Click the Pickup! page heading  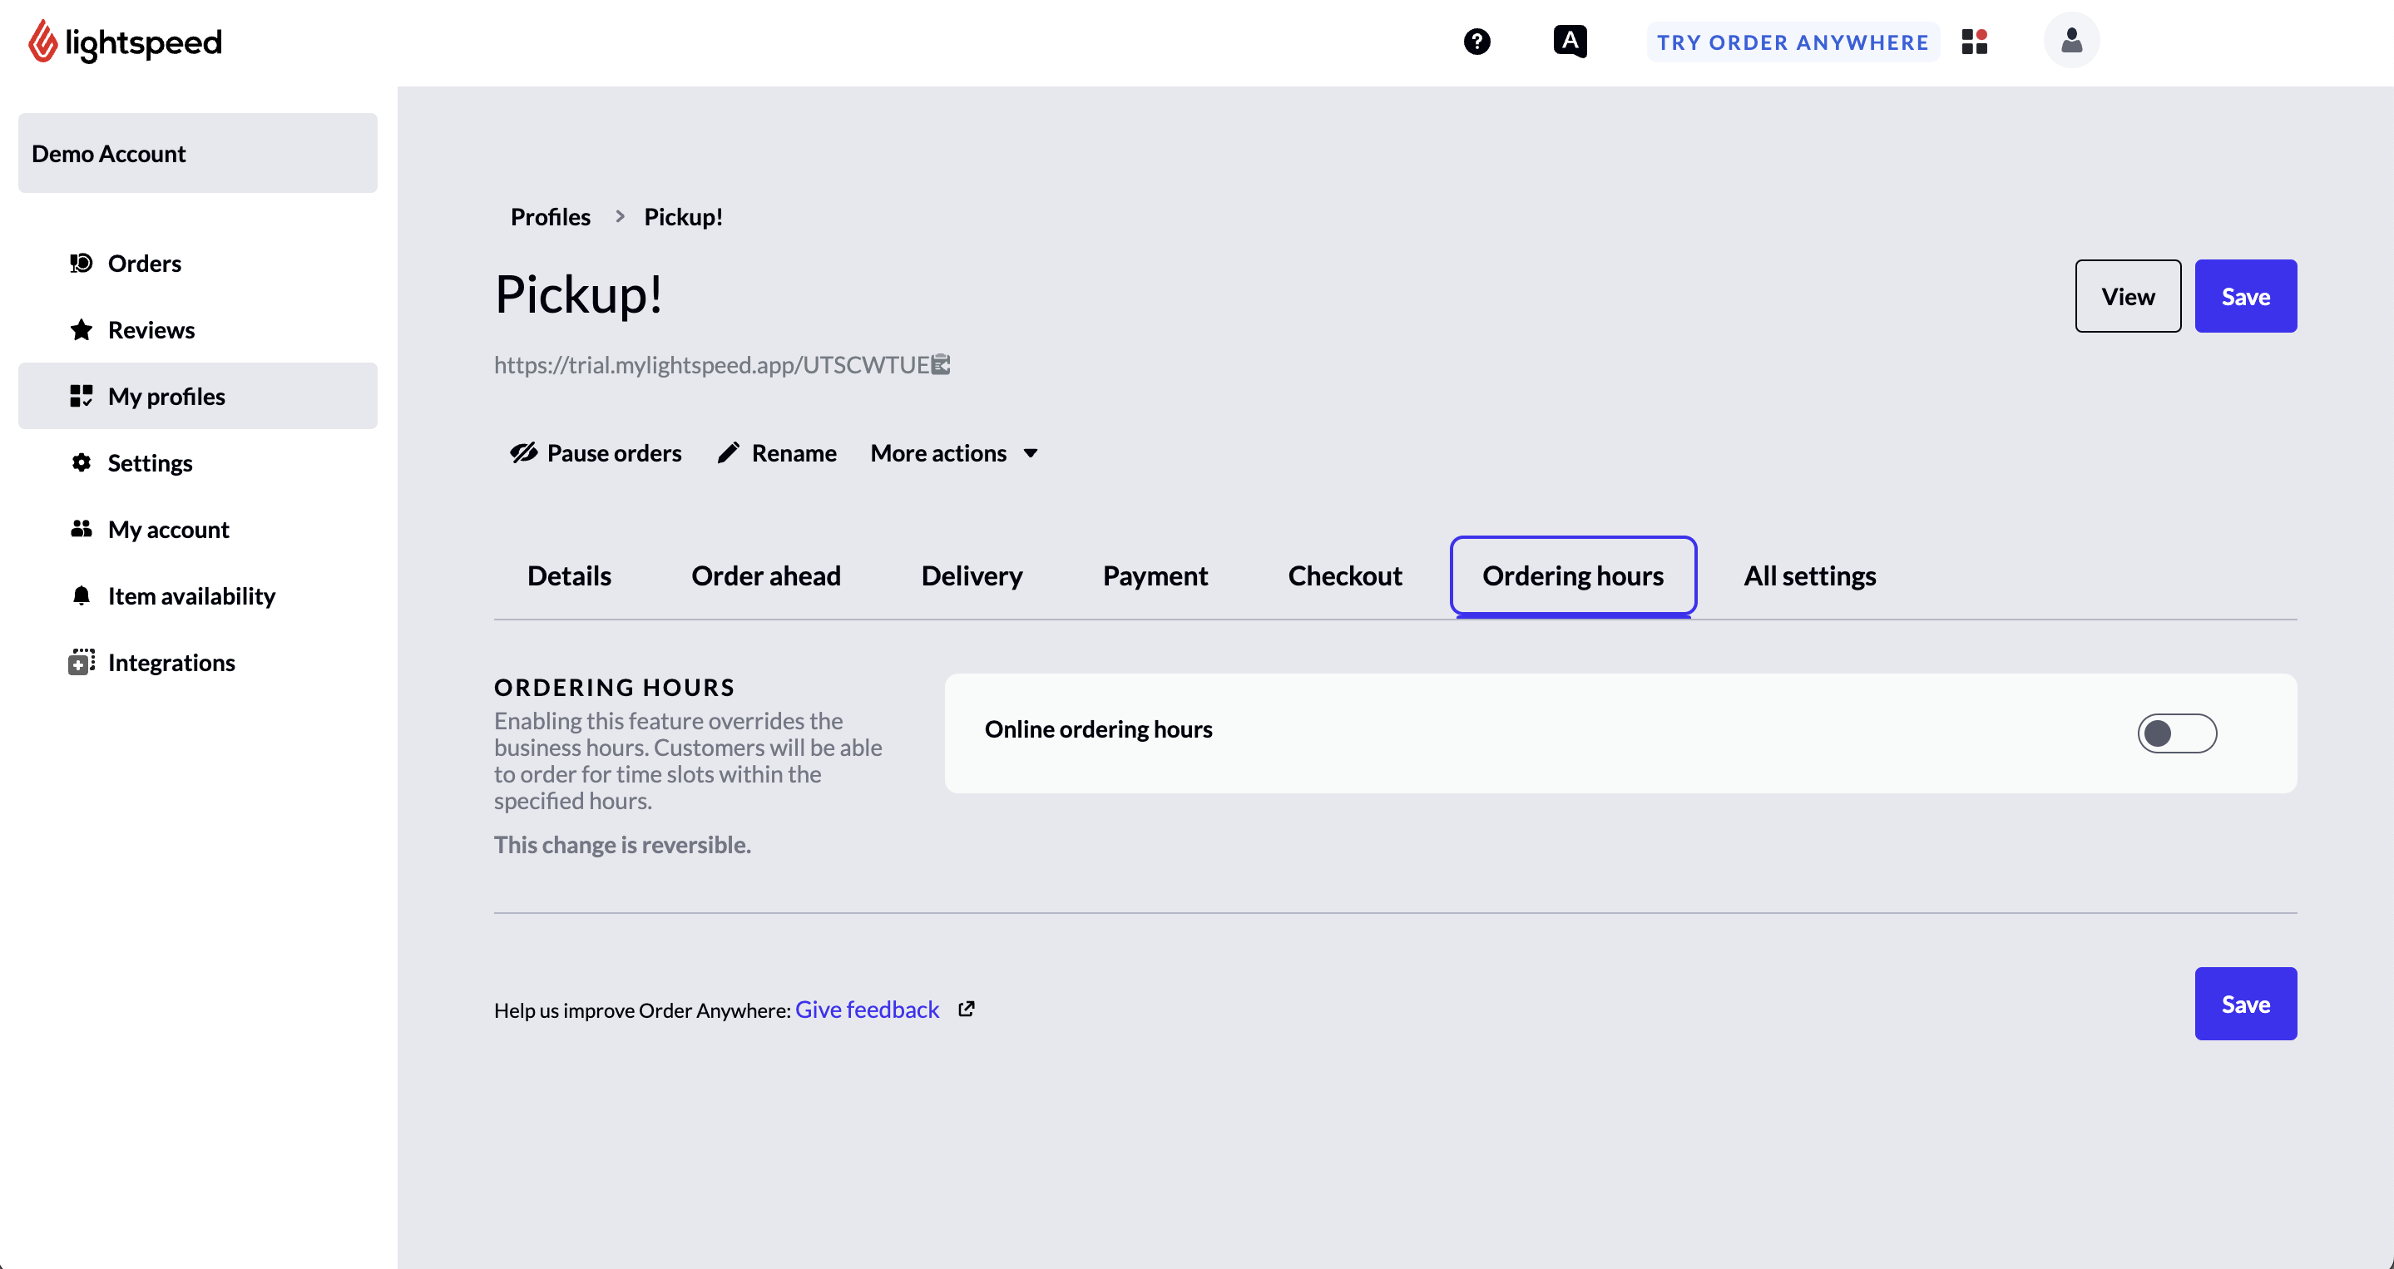578,294
